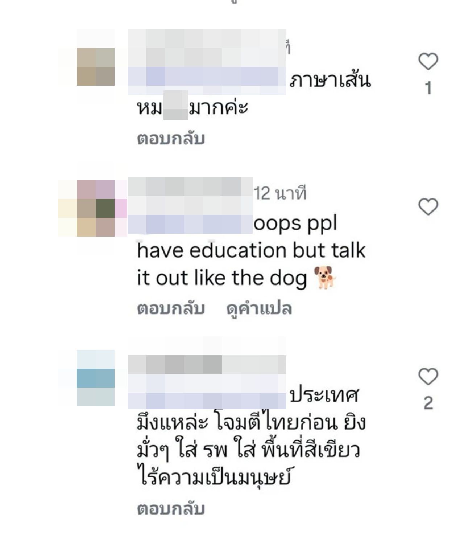Click the 12 นาที timestamp
The image size is (464, 537).
coord(280,193)
